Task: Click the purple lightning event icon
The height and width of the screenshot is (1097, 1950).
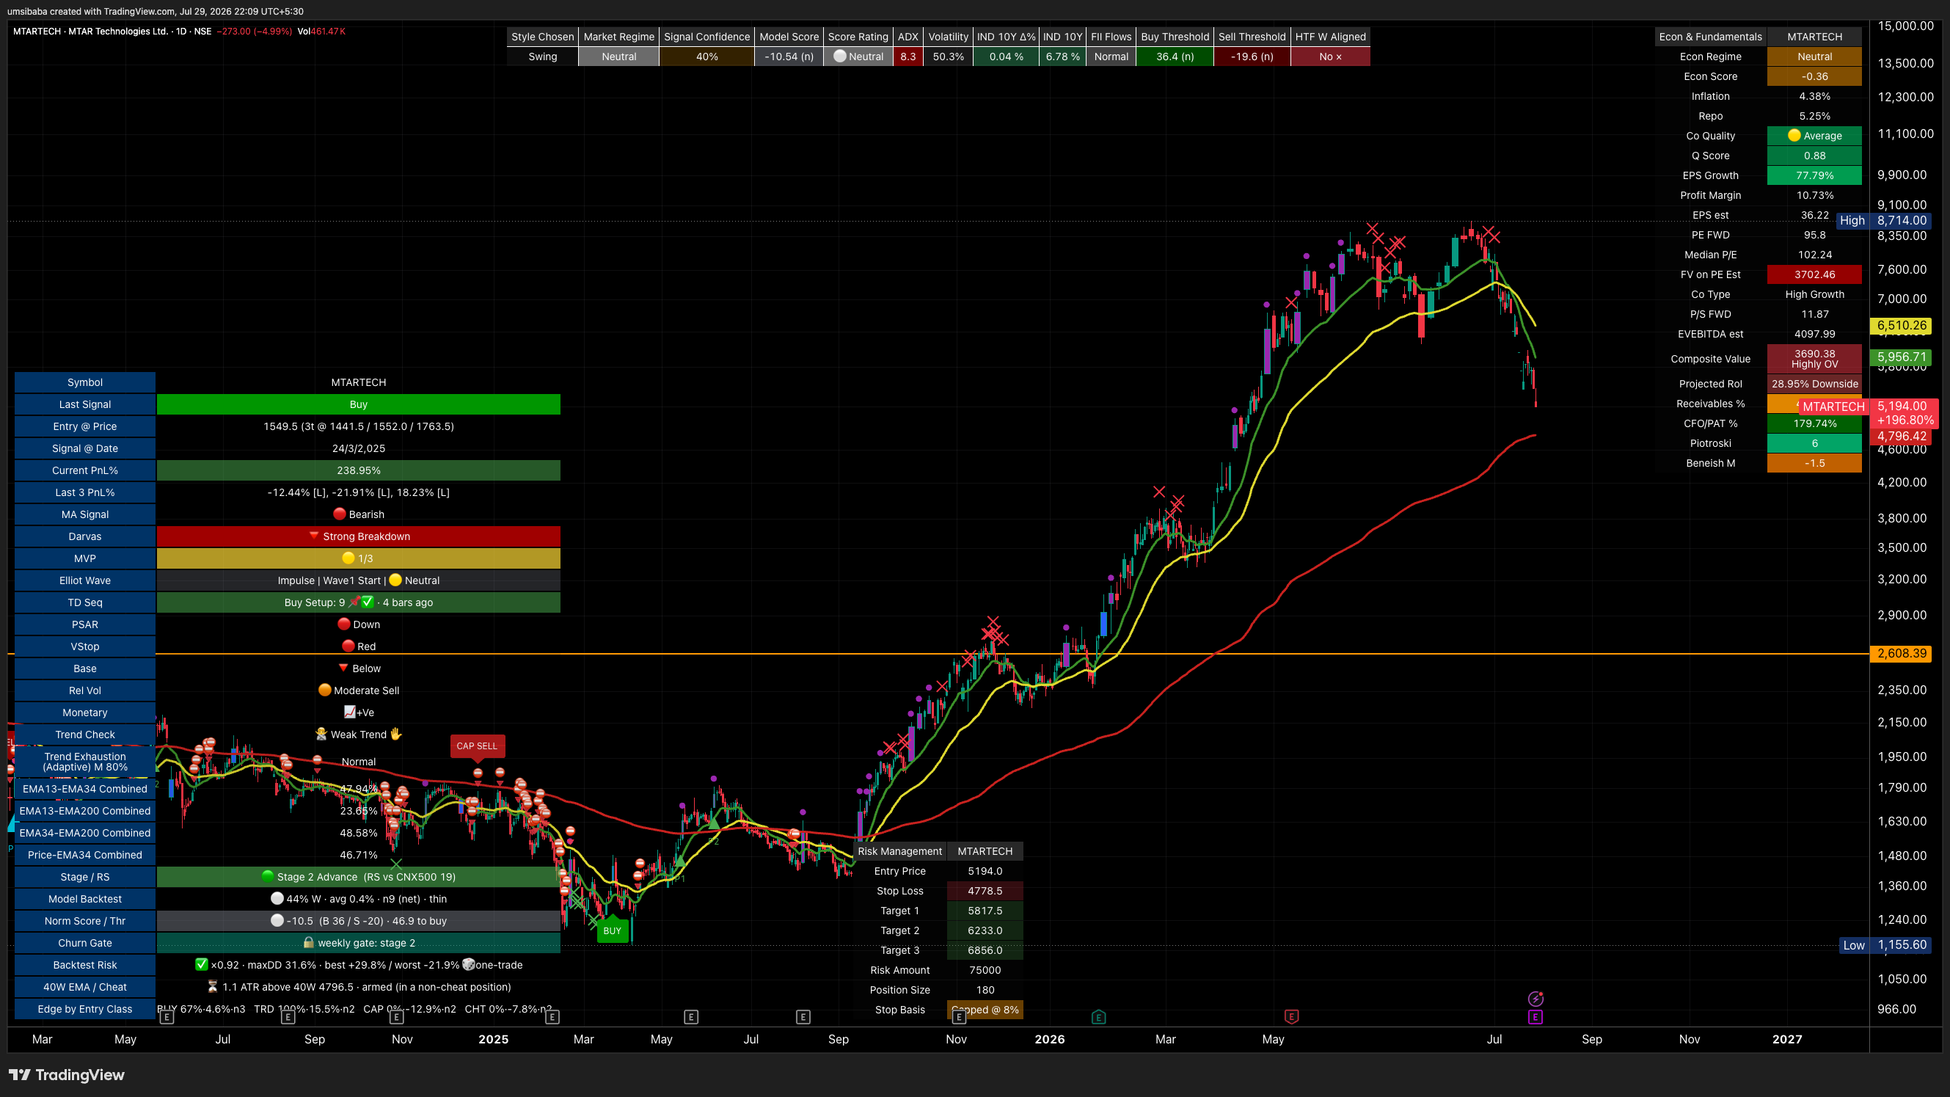Action: (x=1535, y=999)
